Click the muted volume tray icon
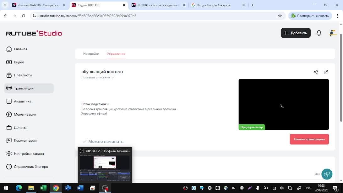 pyautogui.click(x=282, y=188)
